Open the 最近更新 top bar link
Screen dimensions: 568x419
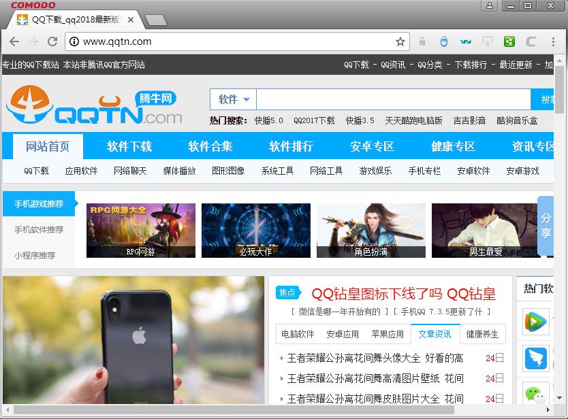tap(516, 65)
